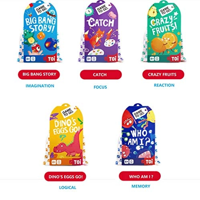Click the REACTION label
The height and width of the screenshot is (200, 200).
pos(164,85)
